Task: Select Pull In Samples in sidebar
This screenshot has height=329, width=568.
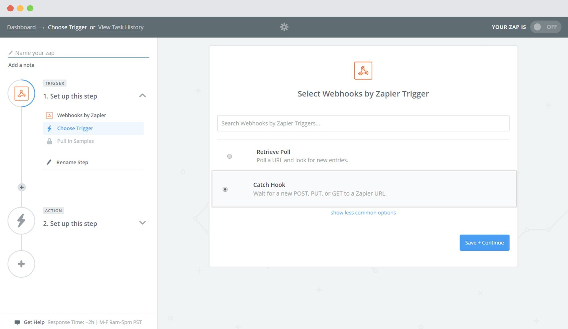Action: [93, 141]
